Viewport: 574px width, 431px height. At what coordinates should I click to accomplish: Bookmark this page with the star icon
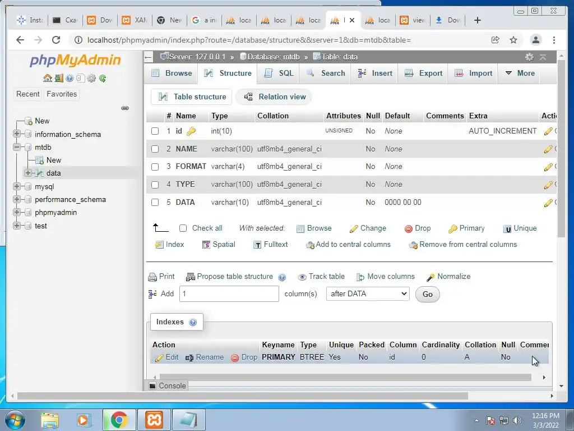pyautogui.click(x=513, y=40)
